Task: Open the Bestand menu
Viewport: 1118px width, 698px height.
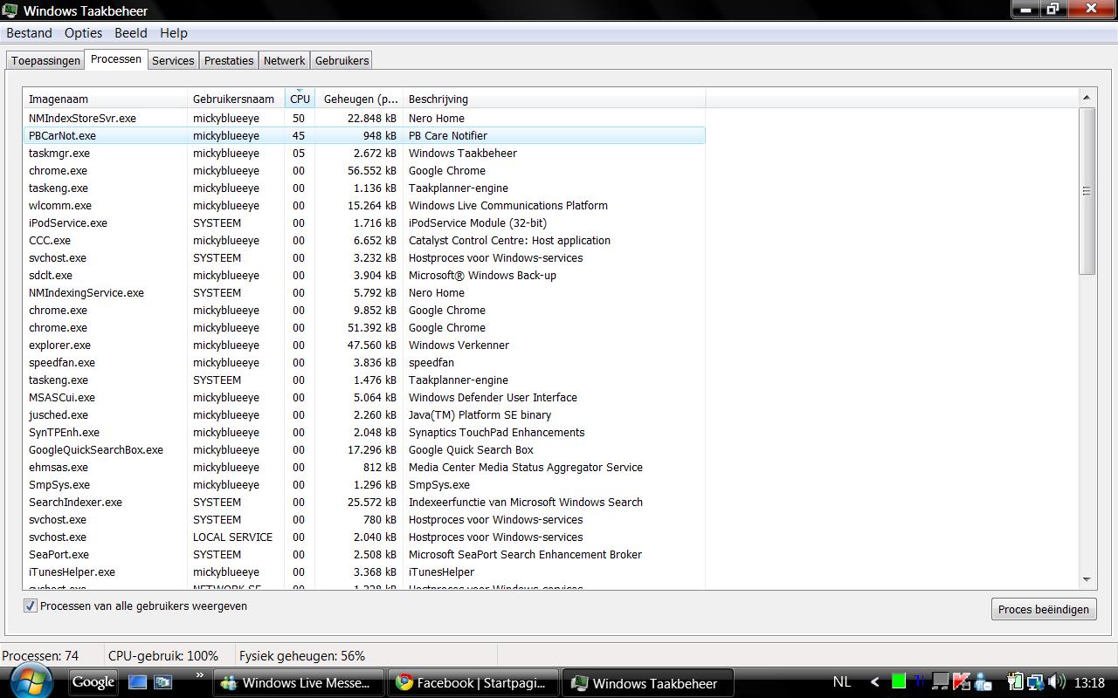Action: (29, 33)
